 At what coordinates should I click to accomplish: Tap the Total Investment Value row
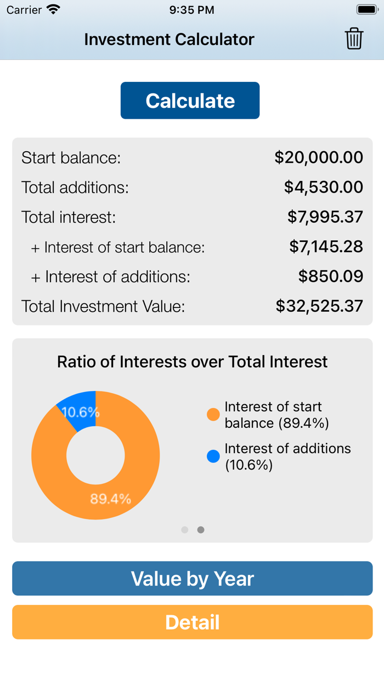pos(192,306)
